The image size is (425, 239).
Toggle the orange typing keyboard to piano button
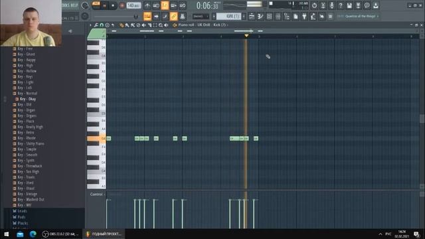(147, 16)
